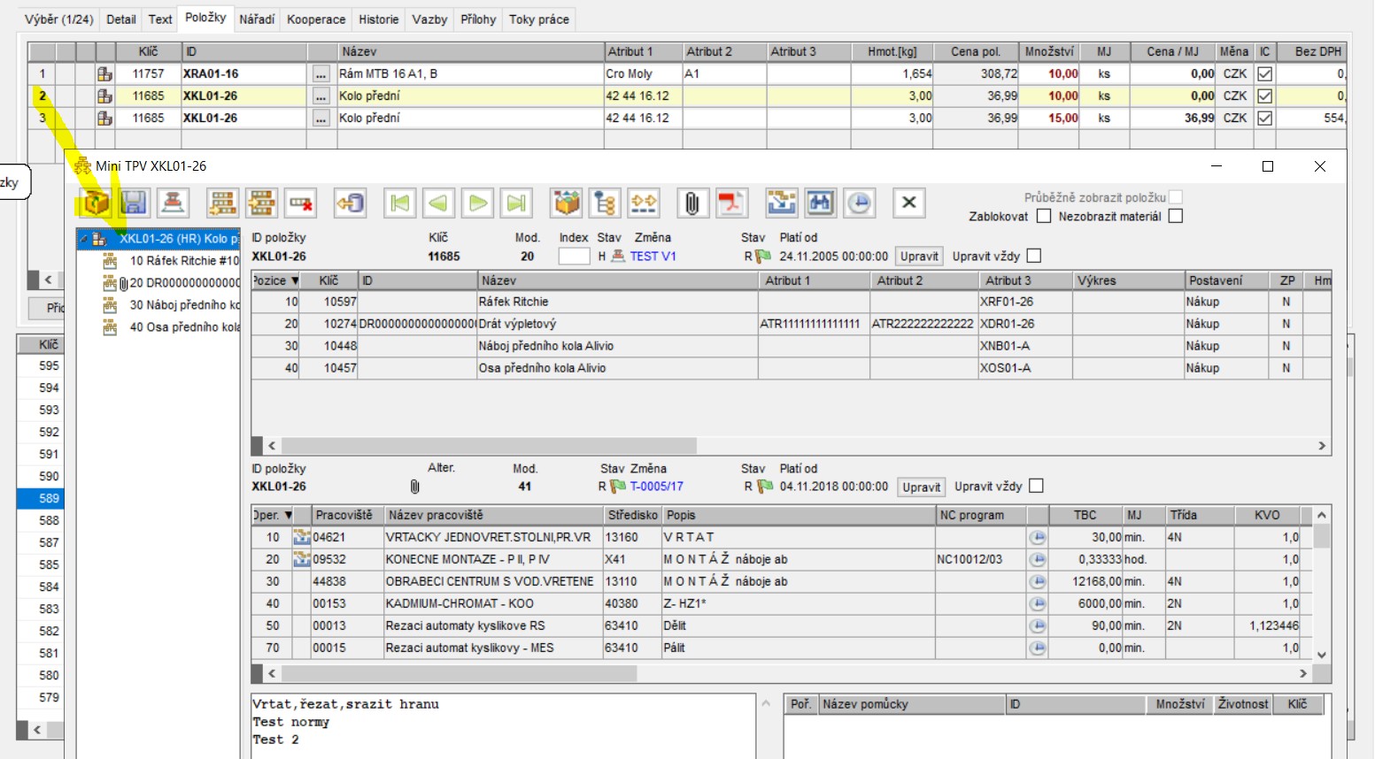Click clock icon in KADMIUM-CHROMAT operation row

(1038, 603)
